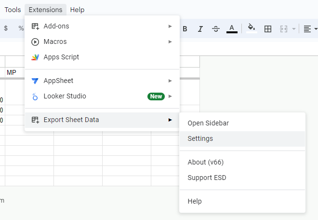This screenshot has width=318, height=220.
Task: Expand the merge cells dropdown arrow
Action: [293, 29]
